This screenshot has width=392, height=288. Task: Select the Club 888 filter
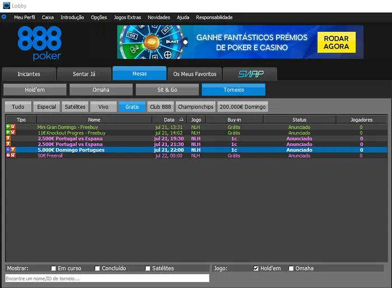pyautogui.click(x=161, y=107)
